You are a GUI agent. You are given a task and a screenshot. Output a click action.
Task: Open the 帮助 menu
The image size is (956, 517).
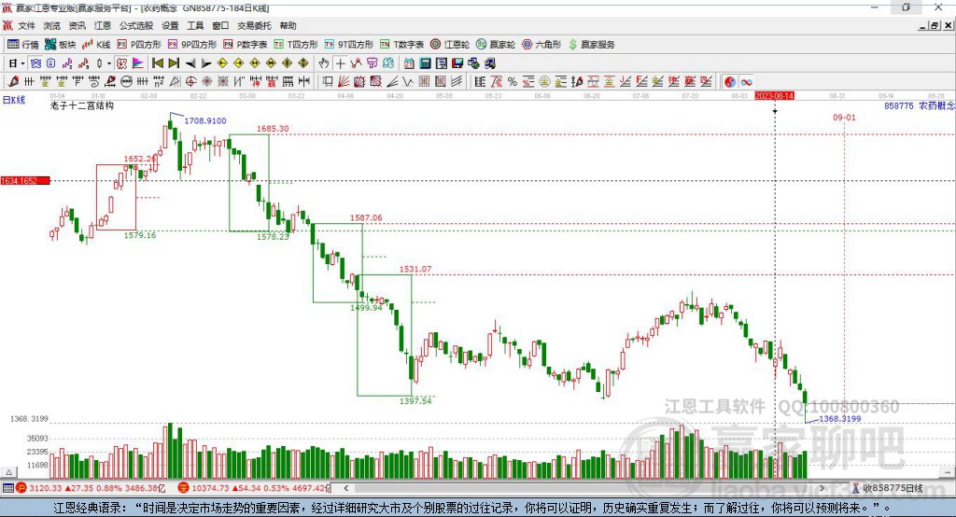[x=288, y=25]
